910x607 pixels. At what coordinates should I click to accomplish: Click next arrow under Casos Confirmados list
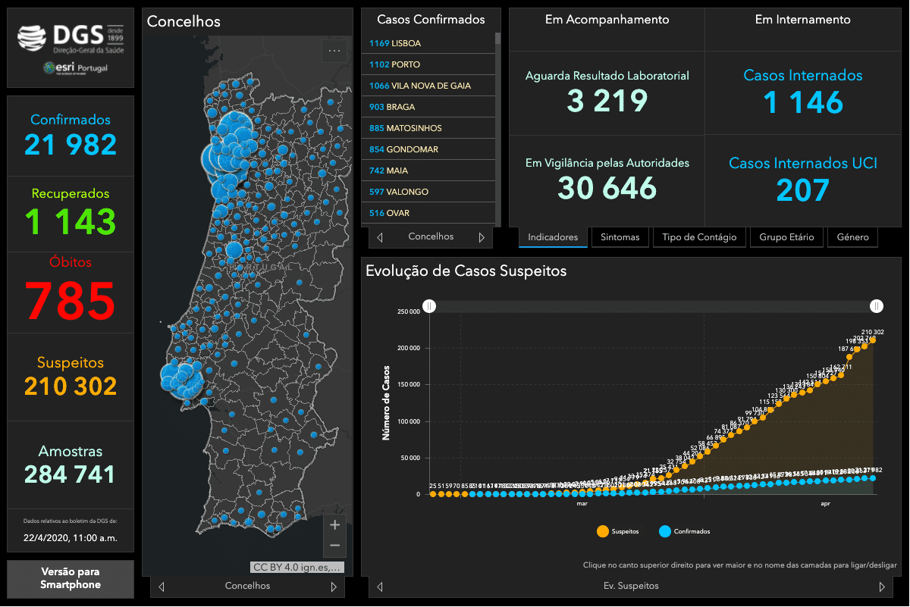tap(481, 237)
